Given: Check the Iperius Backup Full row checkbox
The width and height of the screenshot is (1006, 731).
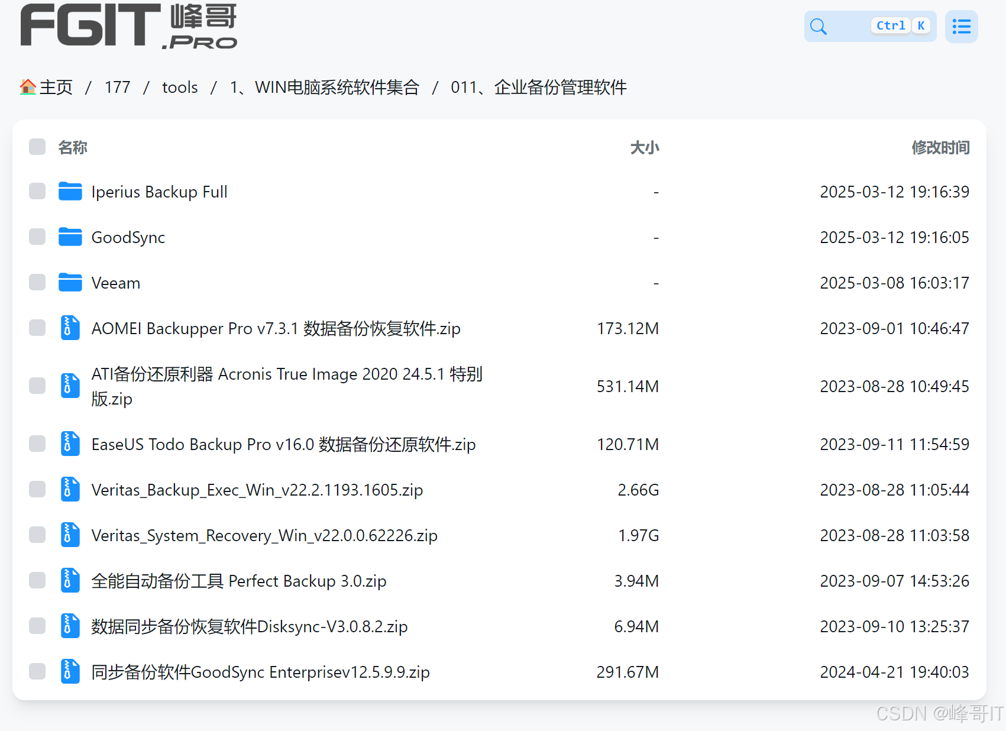Looking at the screenshot, I should click(x=37, y=191).
